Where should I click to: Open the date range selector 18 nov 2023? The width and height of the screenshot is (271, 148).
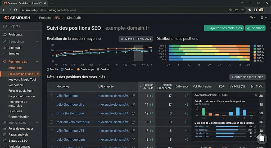click(x=136, y=39)
